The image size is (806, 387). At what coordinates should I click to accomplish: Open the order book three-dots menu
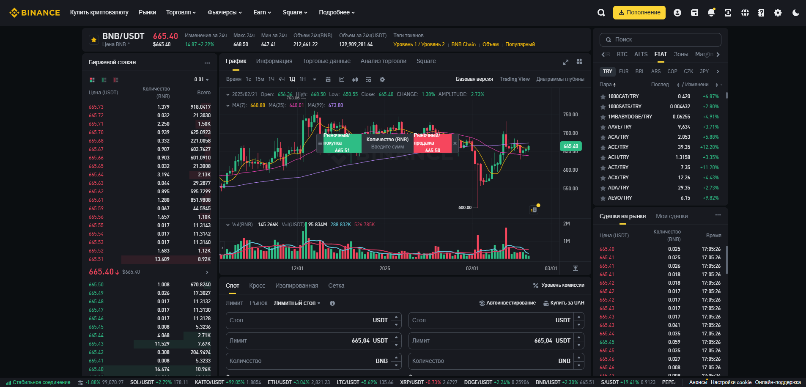click(x=207, y=63)
